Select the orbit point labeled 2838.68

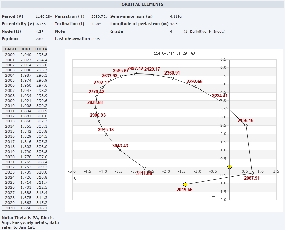95,108
